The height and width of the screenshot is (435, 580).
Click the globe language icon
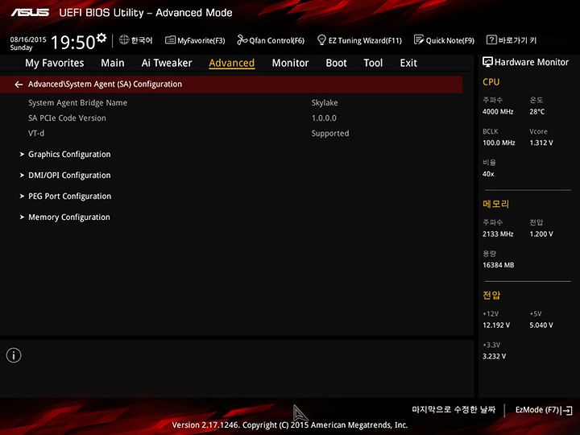coord(124,39)
